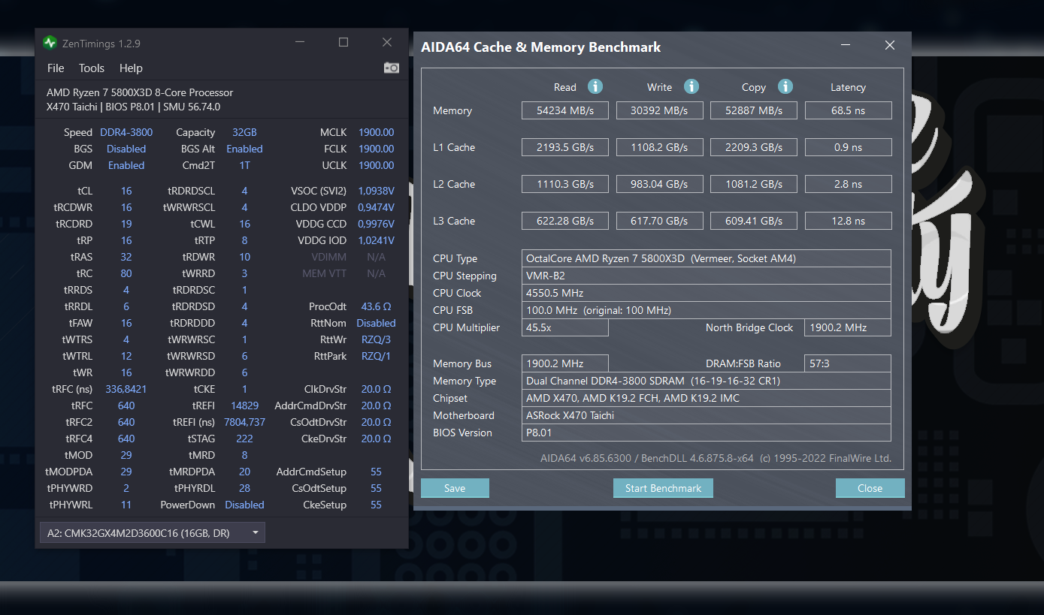Screen dimensions: 1044x615
Task: Click the ZenTimings green heartbeat app icon
Action: click(50, 43)
